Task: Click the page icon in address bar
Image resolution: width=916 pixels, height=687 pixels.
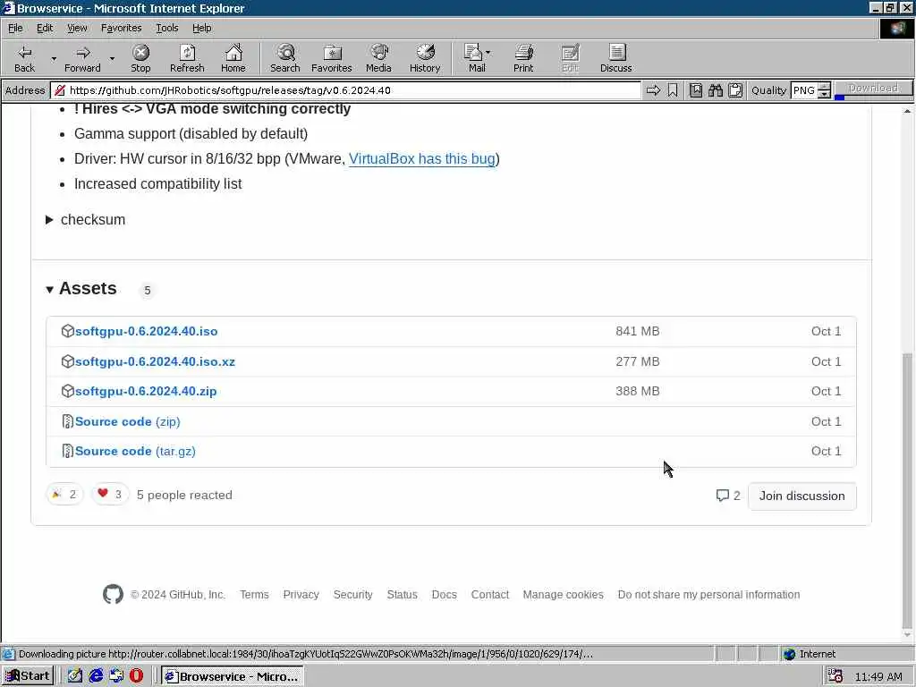Action: click(x=60, y=90)
